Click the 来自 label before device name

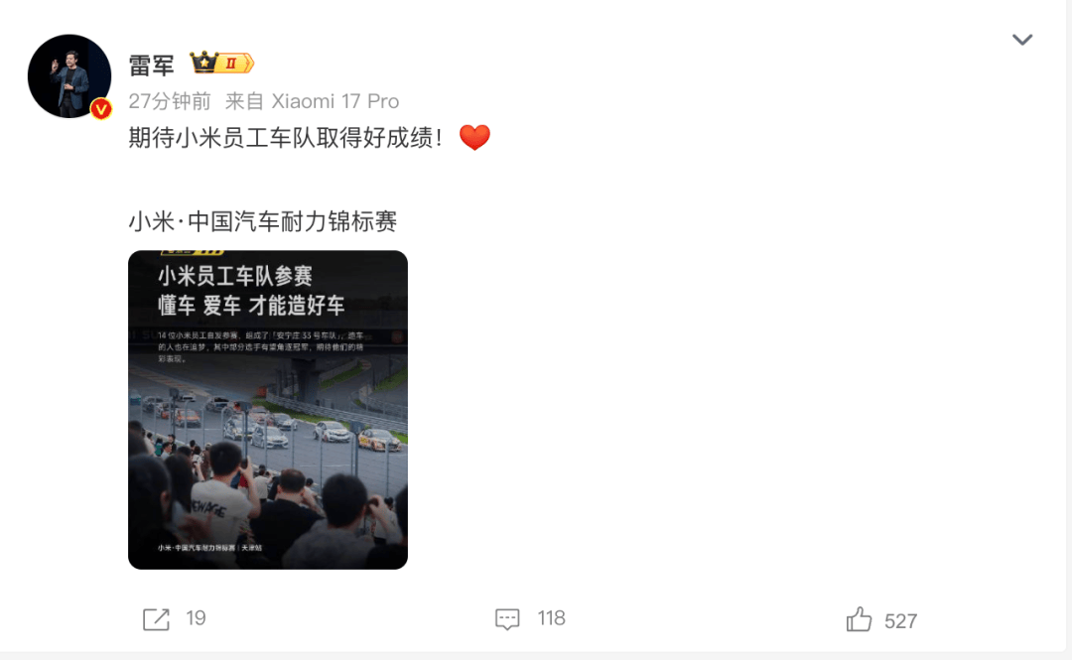pyautogui.click(x=244, y=101)
